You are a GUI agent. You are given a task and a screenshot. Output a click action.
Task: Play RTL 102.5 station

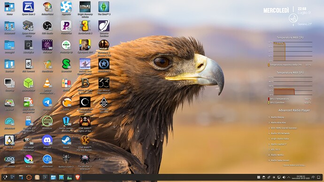(x=275, y=149)
